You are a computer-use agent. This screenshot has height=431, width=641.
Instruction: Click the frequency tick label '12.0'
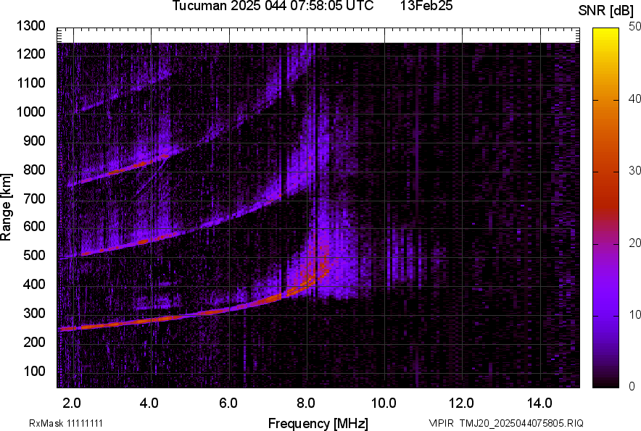pyautogui.click(x=462, y=403)
